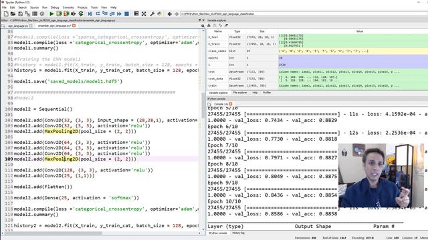
Task: Go forward with the right arrow in toolbar
Action: click(177, 13)
